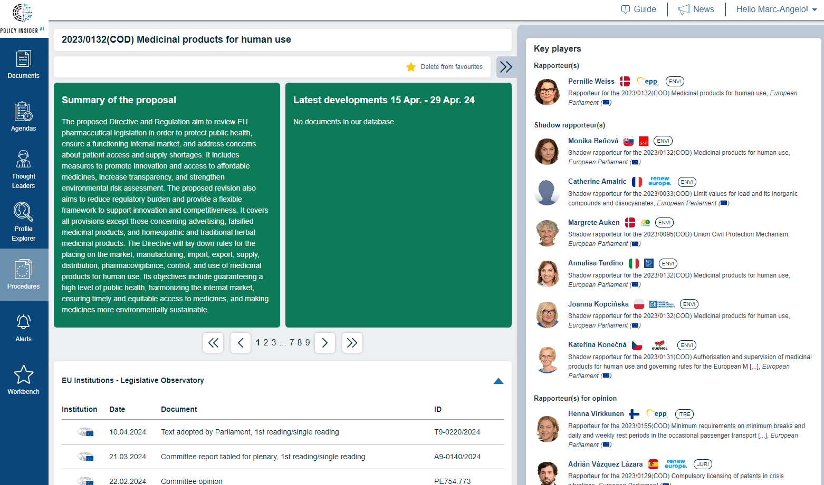
Task: Select the Agendas sidebar icon
Action: 23,117
